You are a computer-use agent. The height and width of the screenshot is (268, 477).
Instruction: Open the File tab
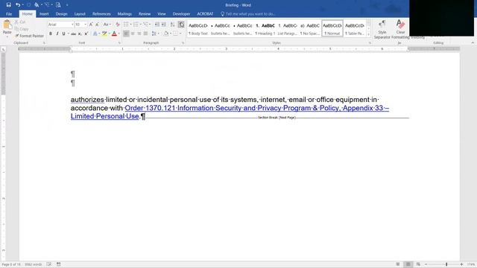click(x=9, y=14)
